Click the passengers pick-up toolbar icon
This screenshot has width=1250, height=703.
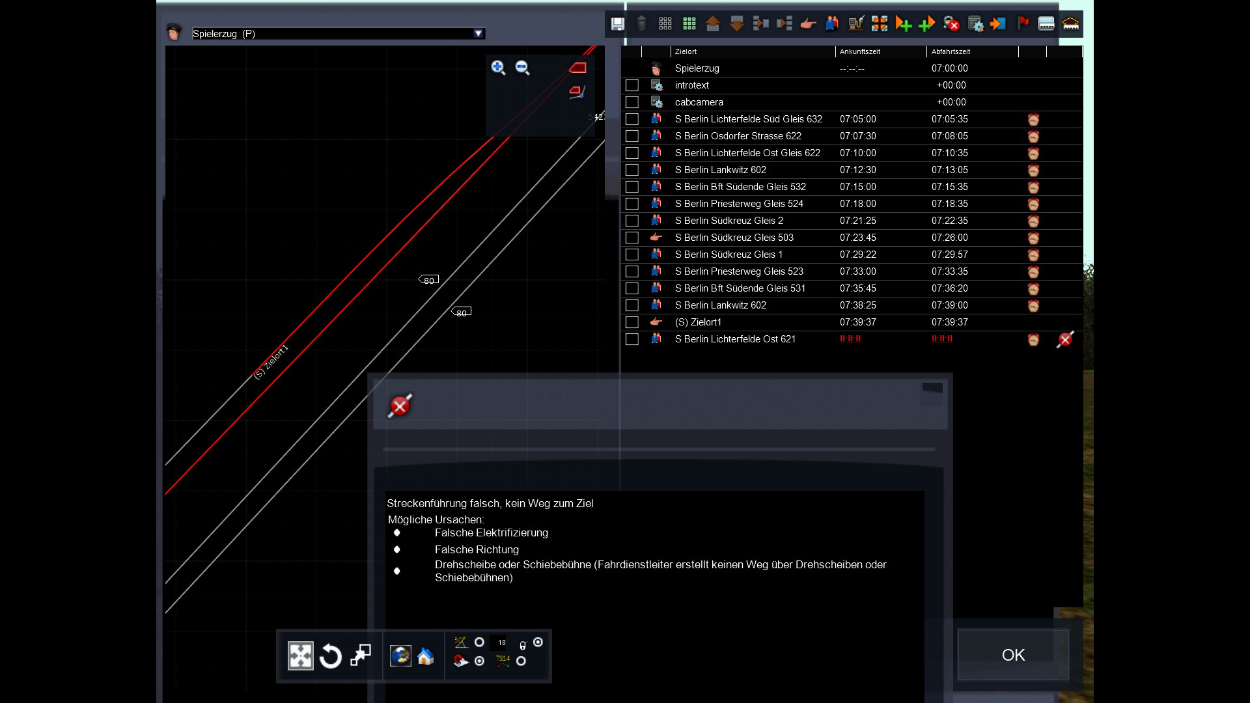[831, 24]
